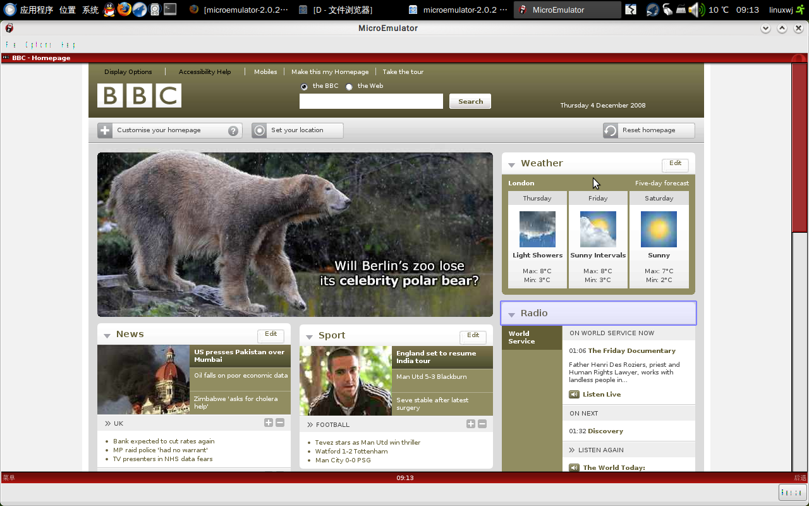Select the World Service radio tab
This screenshot has width=809, height=506.
point(532,338)
